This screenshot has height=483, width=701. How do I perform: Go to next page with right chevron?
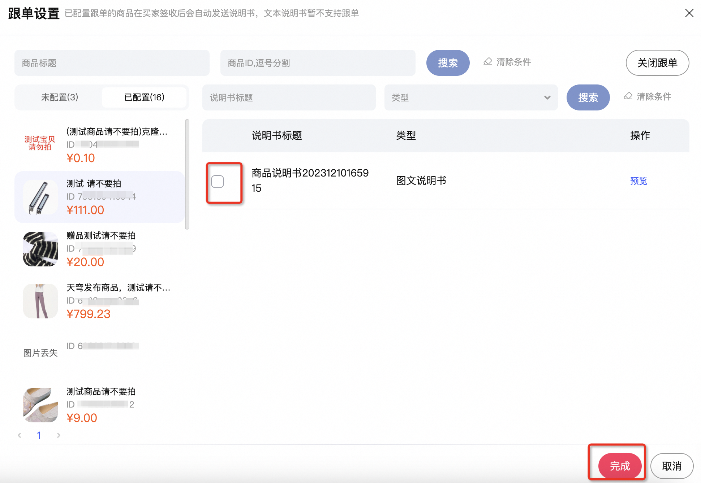point(59,435)
